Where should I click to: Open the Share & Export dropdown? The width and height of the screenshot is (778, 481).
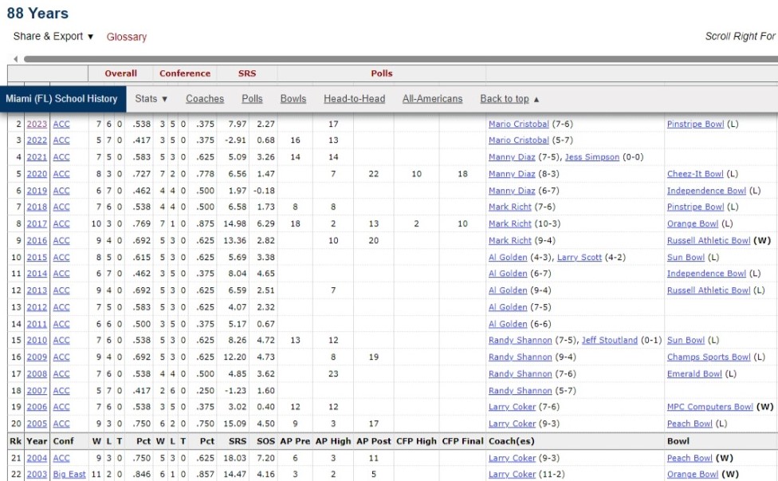click(x=53, y=37)
